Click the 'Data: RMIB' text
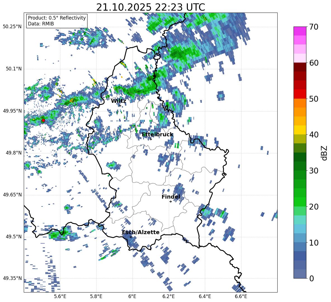Viewport: 331px width, 302px height. click(41, 24)
